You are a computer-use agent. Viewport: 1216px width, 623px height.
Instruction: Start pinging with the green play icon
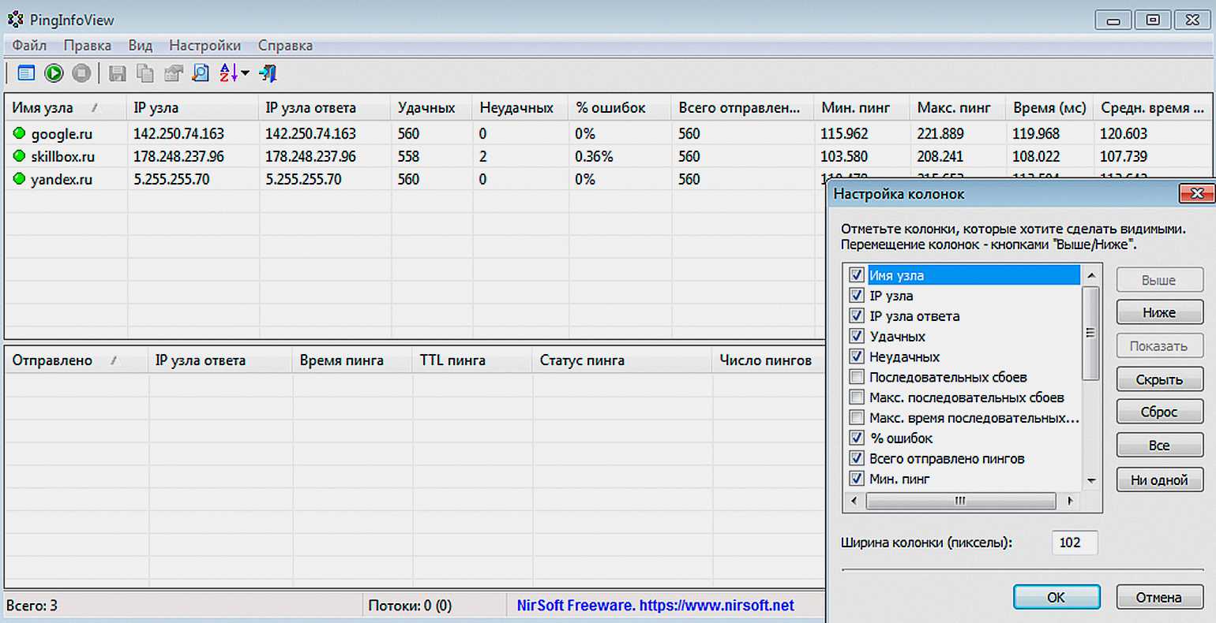(54, 73)
